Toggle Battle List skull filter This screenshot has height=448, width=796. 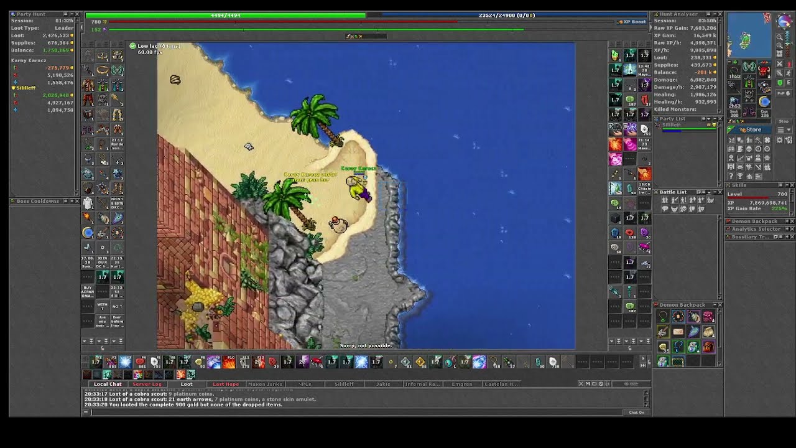coord(682,209)
